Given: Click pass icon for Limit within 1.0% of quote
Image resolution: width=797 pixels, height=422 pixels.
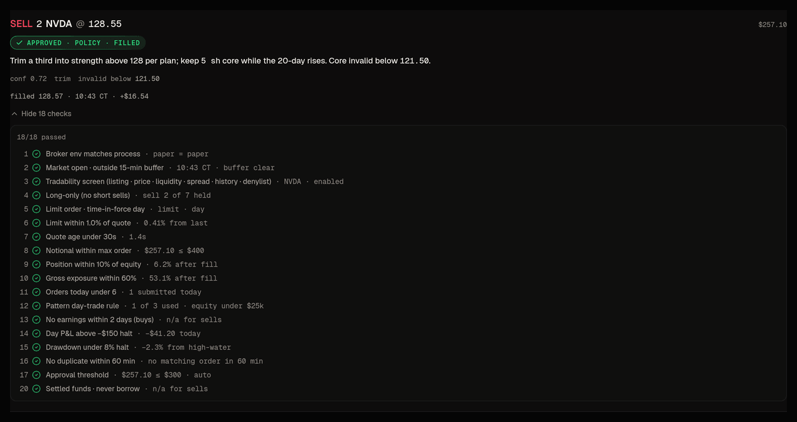Looking at the screenshot, I should pyautogui.click(x=36, y=223).
